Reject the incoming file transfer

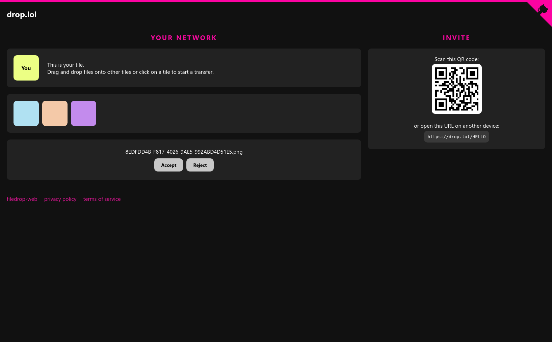tap(200, 165)
